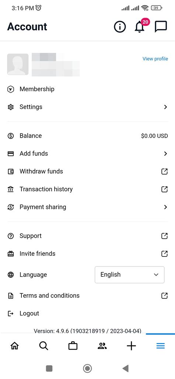This screenshot has width=175, height=379.
Task: Open the people groups tab icon
Action: pos(102,346)
